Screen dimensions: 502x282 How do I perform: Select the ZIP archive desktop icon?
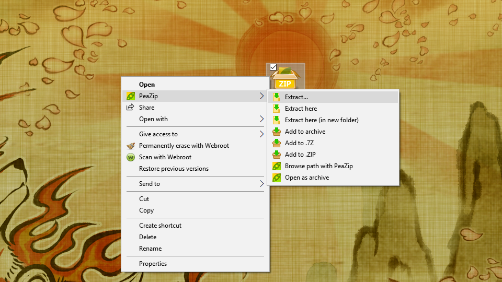pyautogui.click(x=286, y=76)
